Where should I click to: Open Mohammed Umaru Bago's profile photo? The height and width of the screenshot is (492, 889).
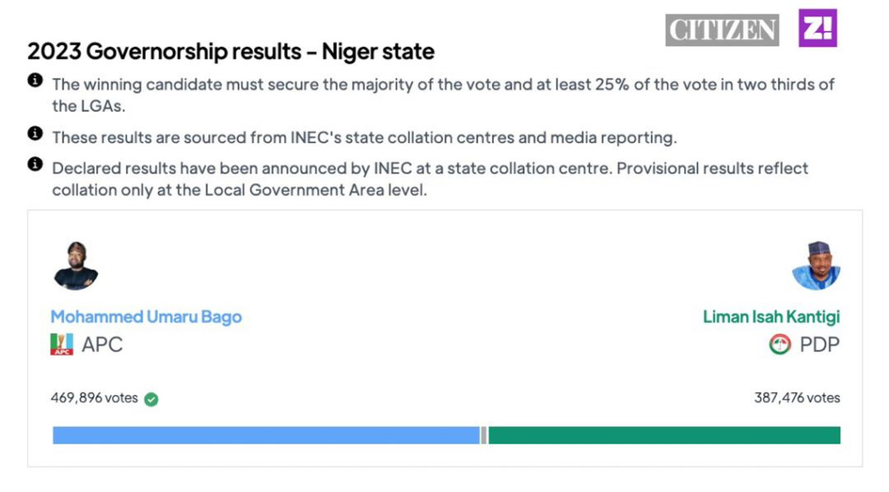(x=76, y=266)
